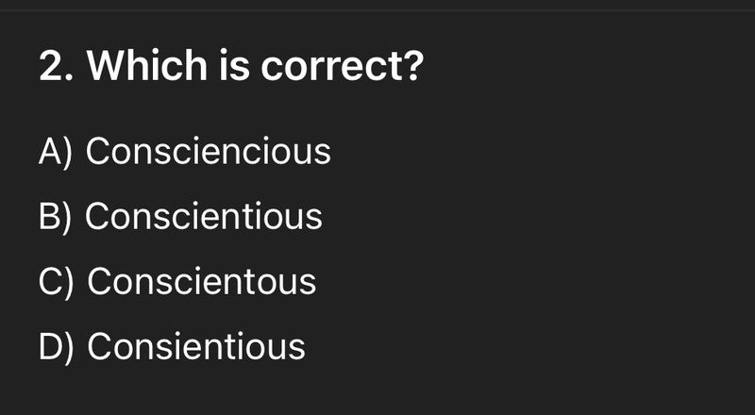Viewport: 755px width, 415px height.
Task: Tap the word "Conscientous"
Action: coord(201,282)
